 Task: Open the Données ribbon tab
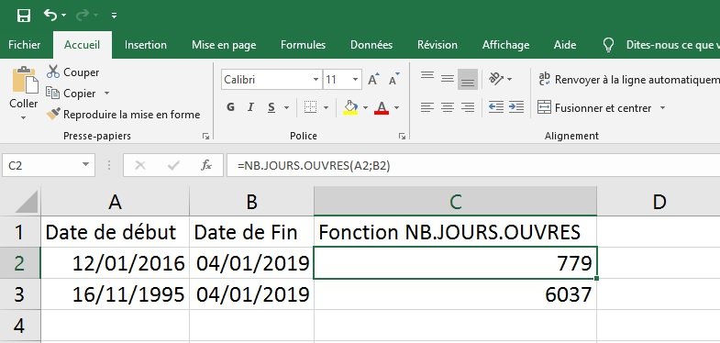pyautogui.click(x=371, y=45)
